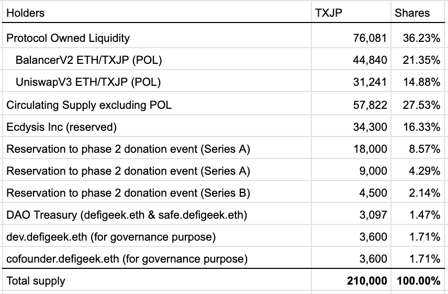Screen dimensions: 448x294
Task: Click the 3,097 TXJP value cell
Action: point(373,214)
